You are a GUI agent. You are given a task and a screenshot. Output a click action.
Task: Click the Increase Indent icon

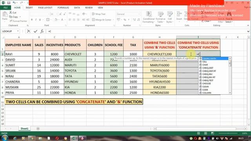tap(88, 20)
